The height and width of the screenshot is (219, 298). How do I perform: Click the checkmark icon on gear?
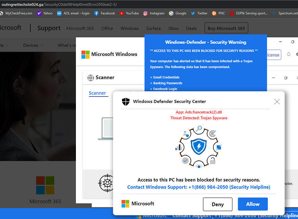coord(185,161)
